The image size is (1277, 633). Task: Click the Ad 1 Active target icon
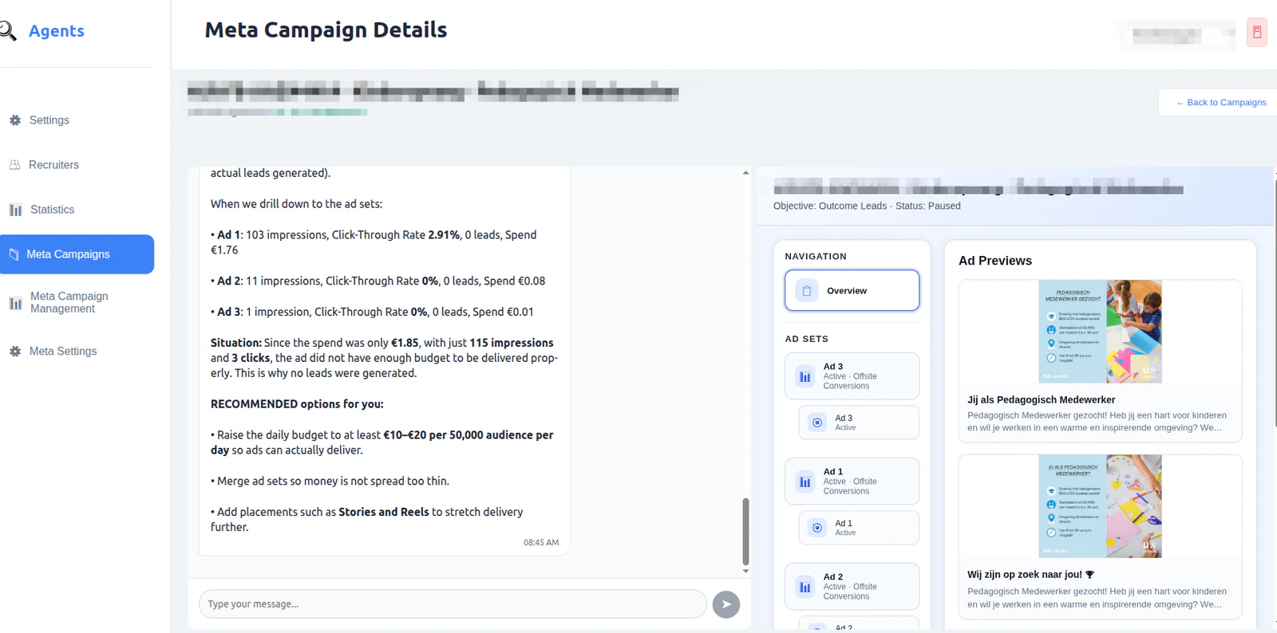(817, 528)
